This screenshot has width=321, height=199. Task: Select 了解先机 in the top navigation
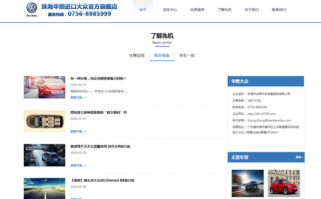225,10
